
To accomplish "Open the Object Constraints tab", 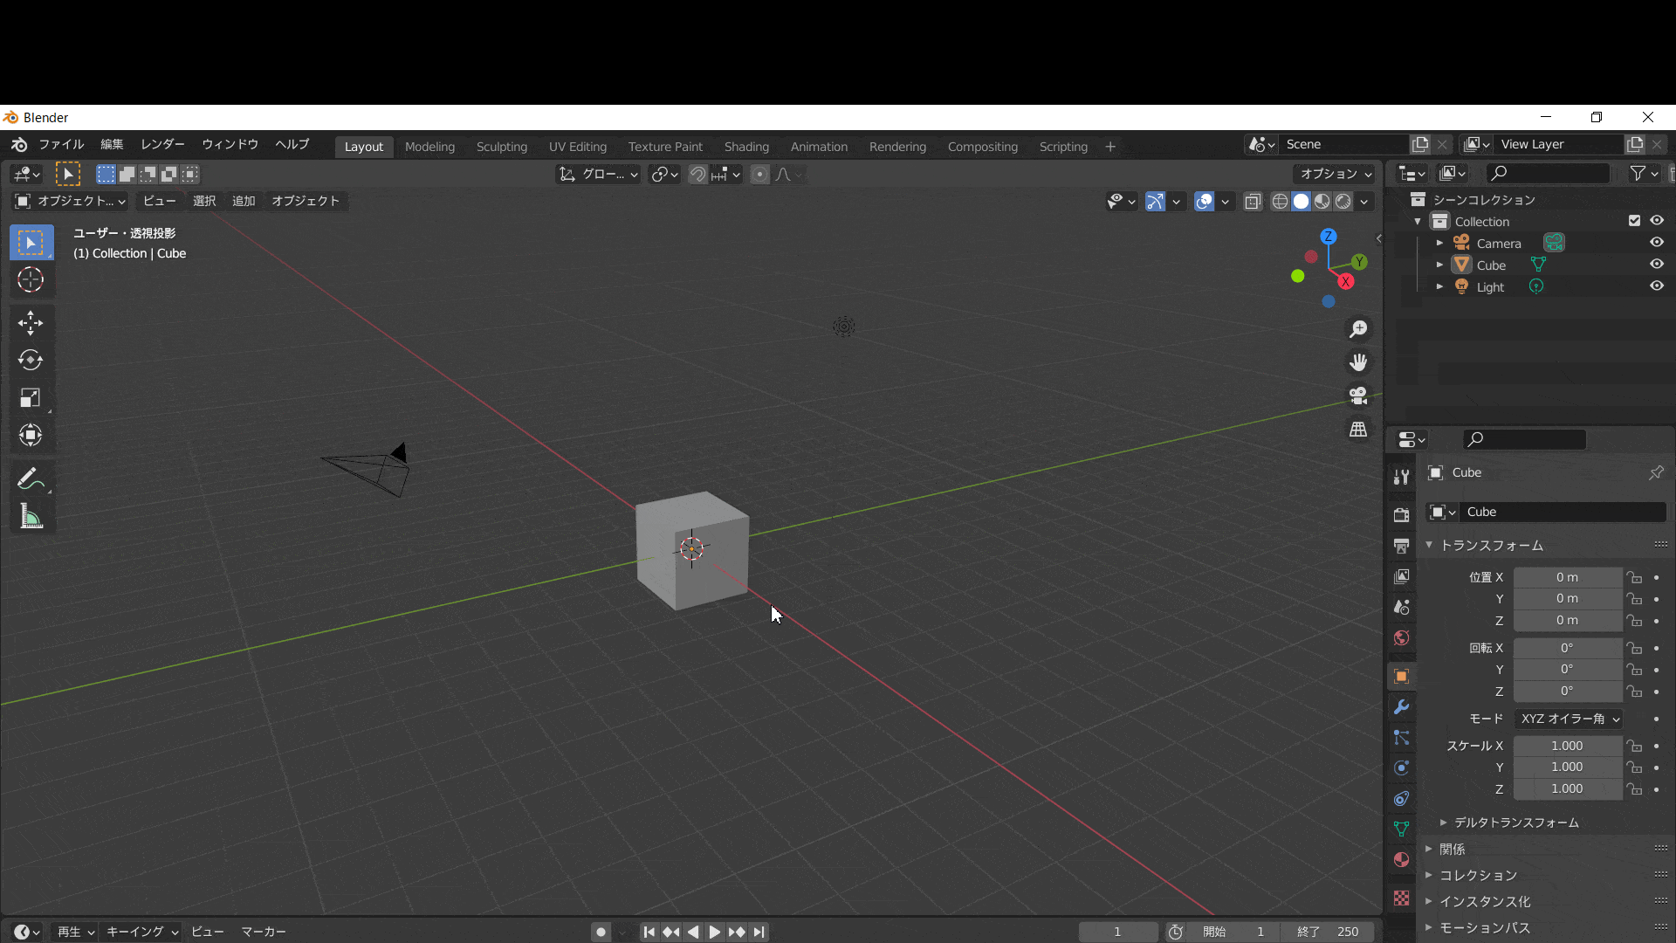I will (1401, 798).
